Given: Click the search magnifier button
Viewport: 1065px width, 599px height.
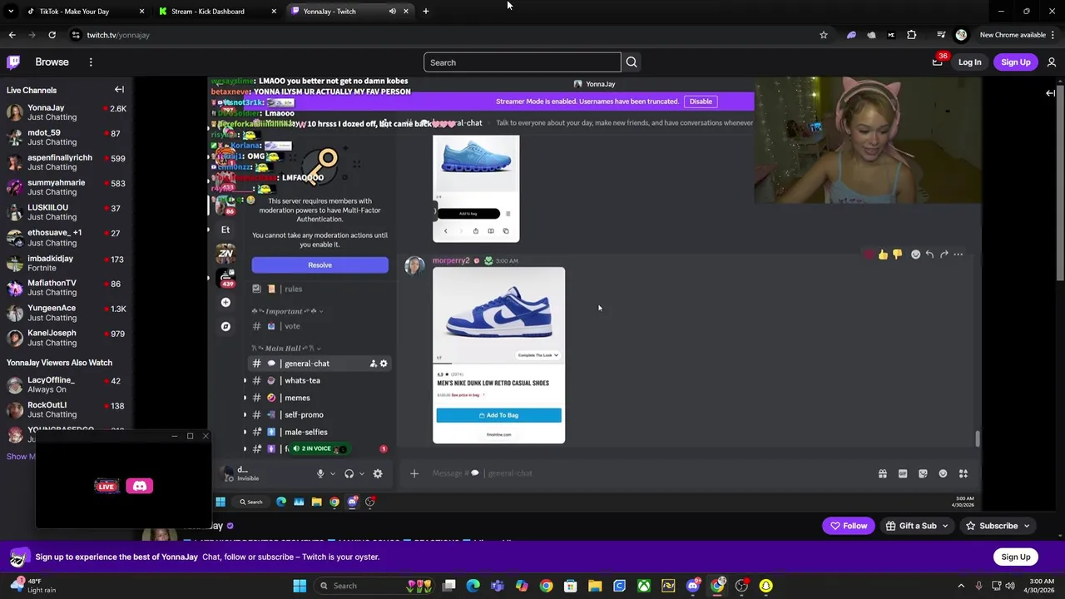Looking at the screenshot, I should [632, 62].
